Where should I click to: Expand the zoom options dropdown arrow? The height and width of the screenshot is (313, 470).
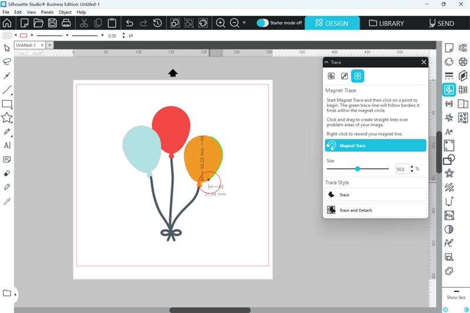pyautogui.click(x=244, y=23)
